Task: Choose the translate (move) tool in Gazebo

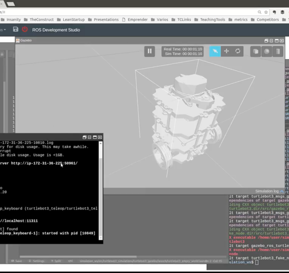Action: 226,51
